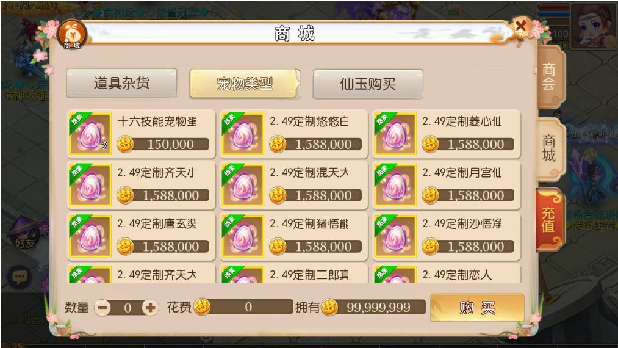
Task: Tap the chat bubble icon
Action: 20,277
